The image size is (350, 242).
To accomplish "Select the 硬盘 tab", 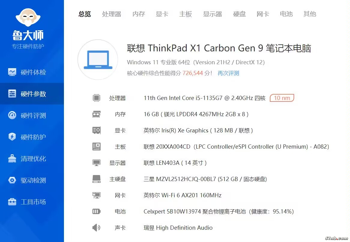I will [x=240, y=14].
